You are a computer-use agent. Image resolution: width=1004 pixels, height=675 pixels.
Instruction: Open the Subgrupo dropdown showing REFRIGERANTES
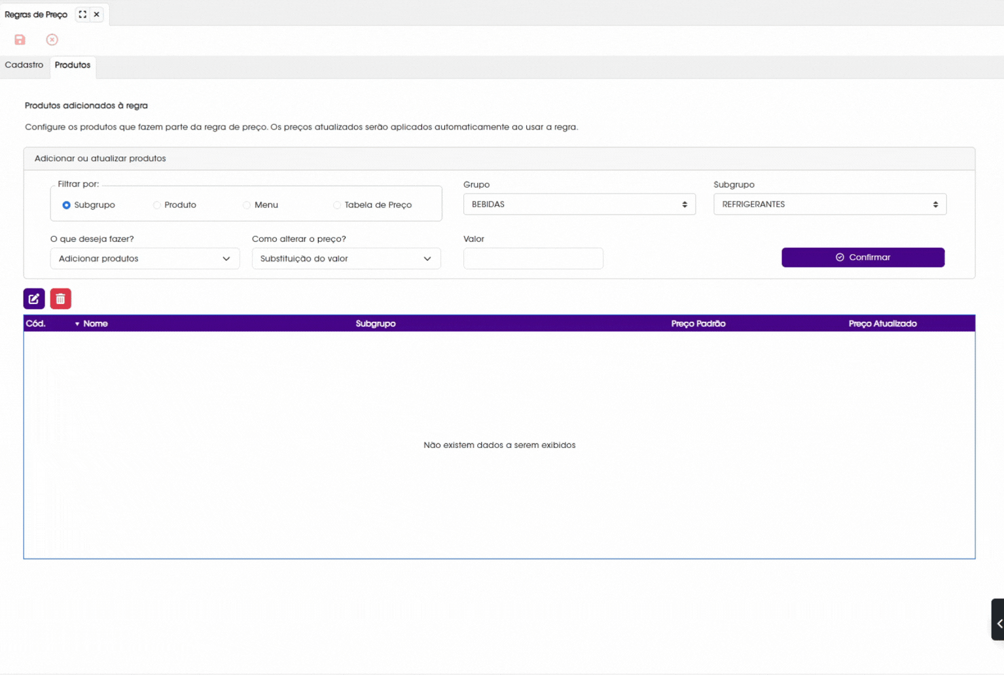tap(830, 204)
